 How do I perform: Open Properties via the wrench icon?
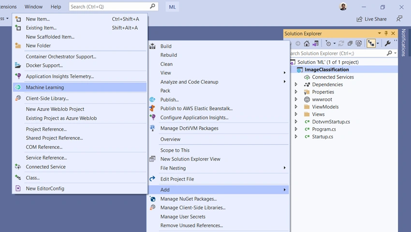[387, 43]
